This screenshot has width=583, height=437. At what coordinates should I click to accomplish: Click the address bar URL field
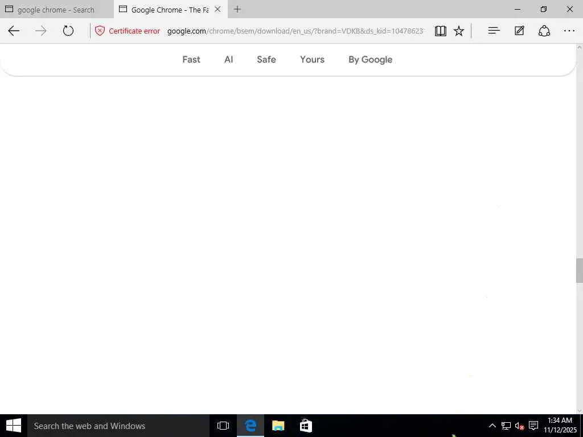(295, 31)
